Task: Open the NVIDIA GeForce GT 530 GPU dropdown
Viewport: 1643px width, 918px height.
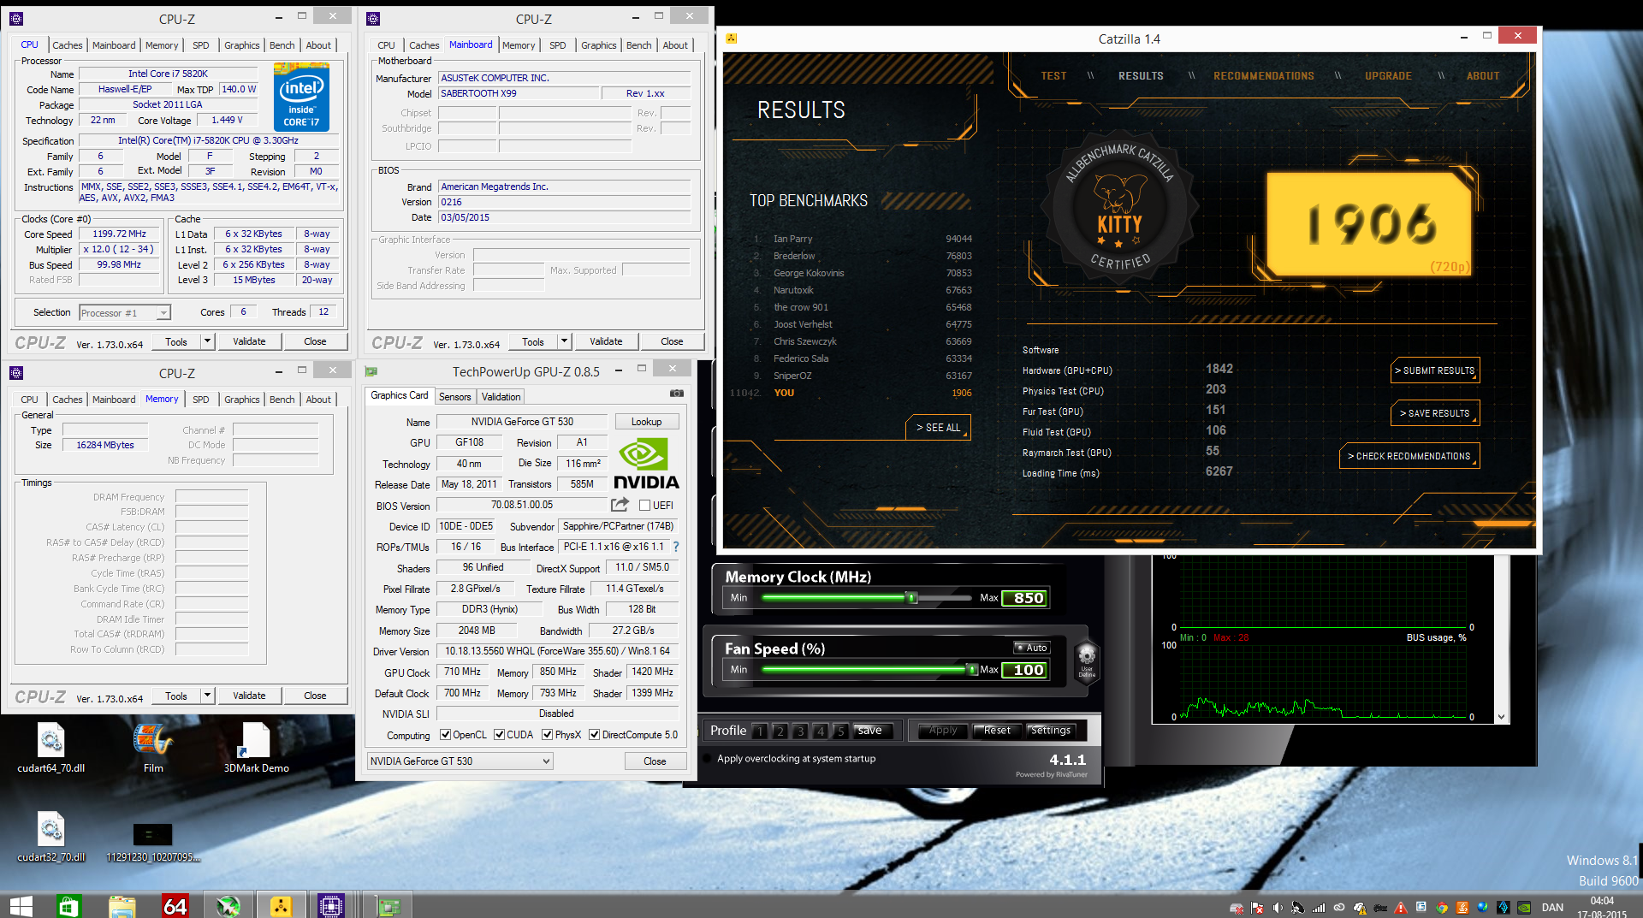Action: pyautogui.click(x=460, y=761)
